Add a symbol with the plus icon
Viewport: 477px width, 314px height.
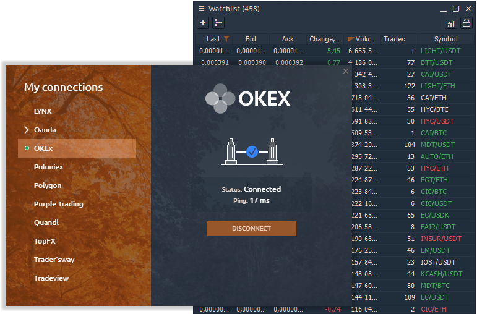click(x=203, y=23)
